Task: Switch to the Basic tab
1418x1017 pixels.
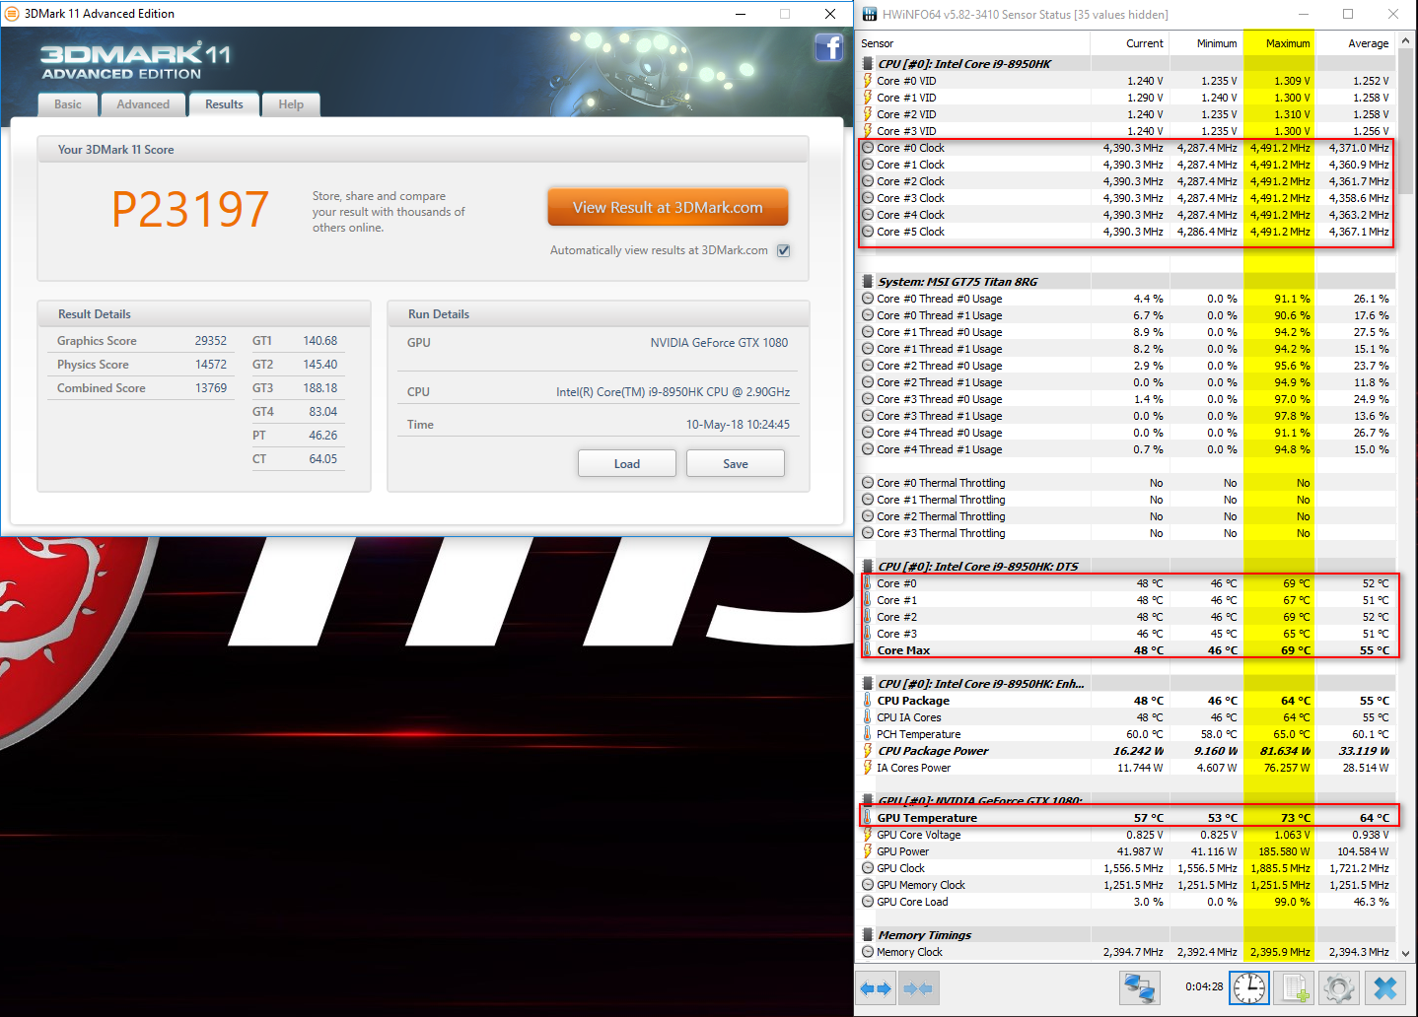Action: coord(68,104)
